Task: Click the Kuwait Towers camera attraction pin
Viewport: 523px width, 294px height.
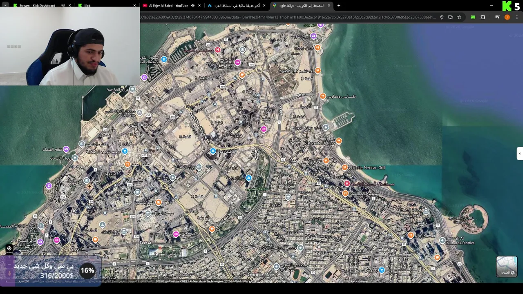Action: (313, 36)
